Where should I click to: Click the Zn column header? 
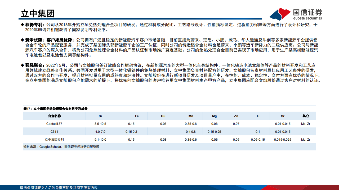pos(236,116)
